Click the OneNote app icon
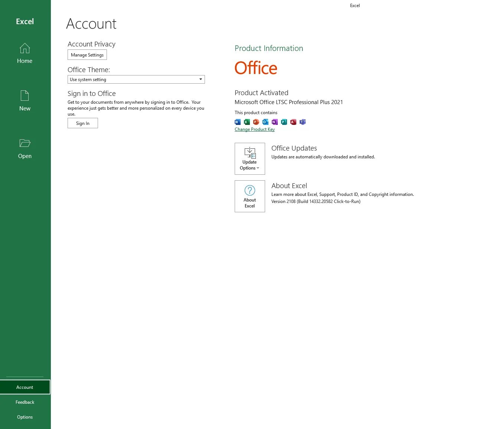The image size is (489, 429). coord(275,122)
